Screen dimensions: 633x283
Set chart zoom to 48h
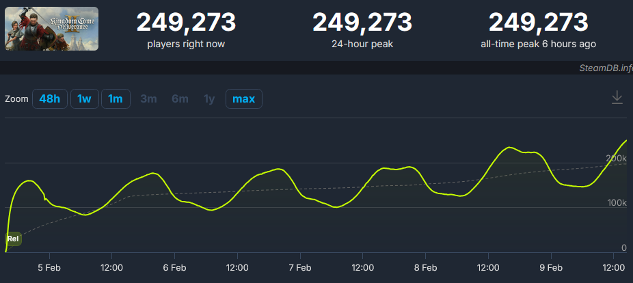point(49,99)
